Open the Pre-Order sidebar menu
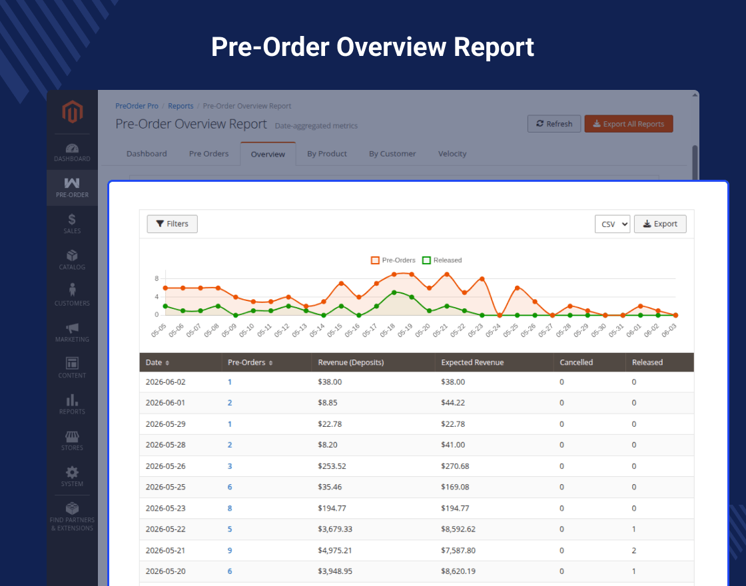The height and width of the screenshot is (586, 746). click(73, 188)
